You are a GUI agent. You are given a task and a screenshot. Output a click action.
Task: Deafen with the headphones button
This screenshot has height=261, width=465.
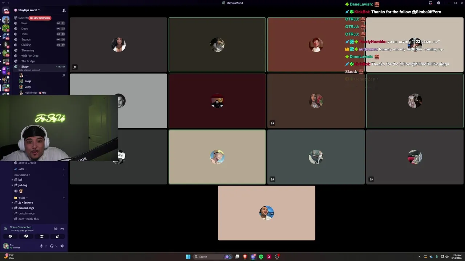pos(52,246)
